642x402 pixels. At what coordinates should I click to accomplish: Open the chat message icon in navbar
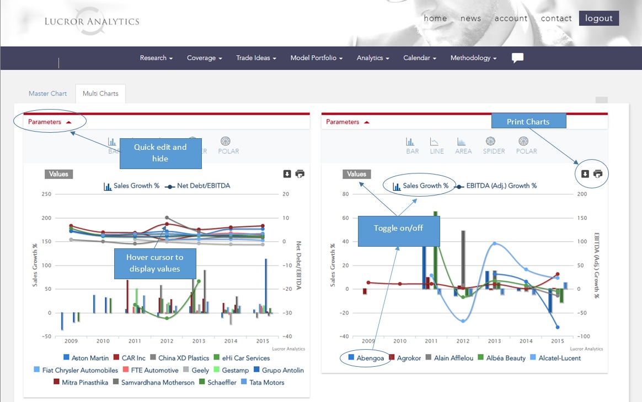tap(517, 57)
